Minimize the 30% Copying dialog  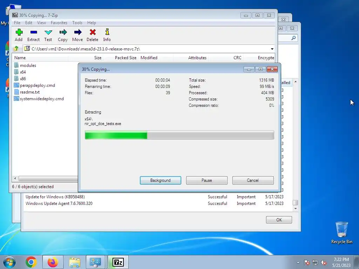pyautogui.click(x=249, y=69)
